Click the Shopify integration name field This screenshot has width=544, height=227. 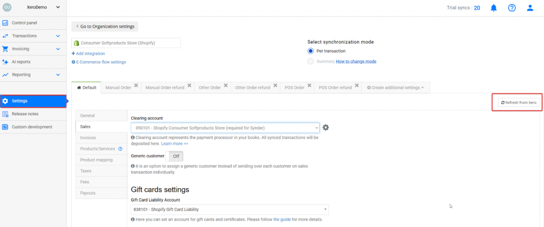[x=126, y=43]
